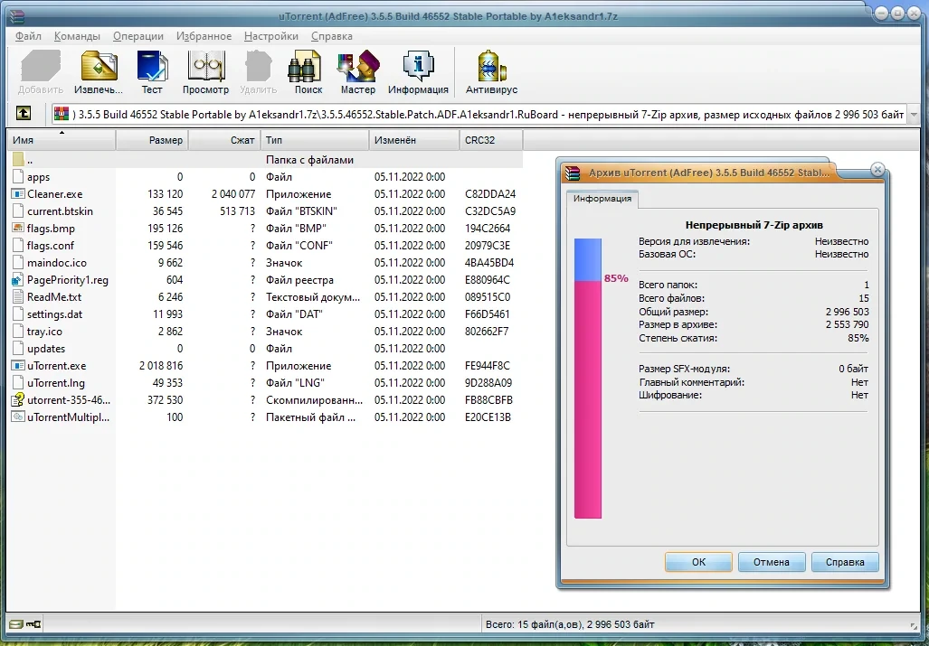Image resolution: width=929 pixels, height=646 pixels.
Task: Open the Команды menu
Action: (x=77, y=36)
